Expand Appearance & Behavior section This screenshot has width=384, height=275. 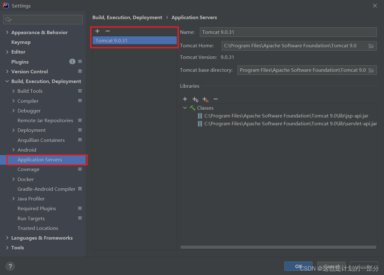point(7,32)
